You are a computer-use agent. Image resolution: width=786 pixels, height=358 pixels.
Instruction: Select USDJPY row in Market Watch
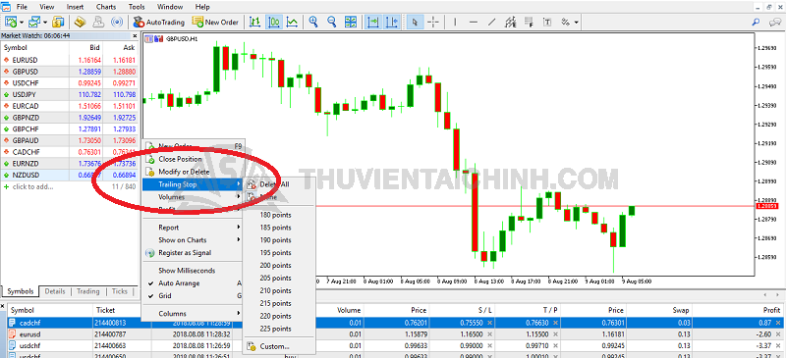(70, 94)
